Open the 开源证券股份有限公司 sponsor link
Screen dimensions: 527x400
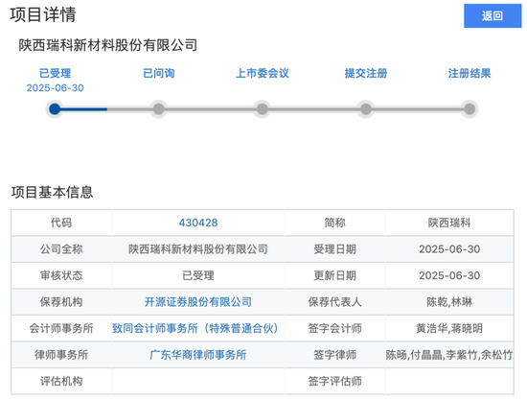198,302
